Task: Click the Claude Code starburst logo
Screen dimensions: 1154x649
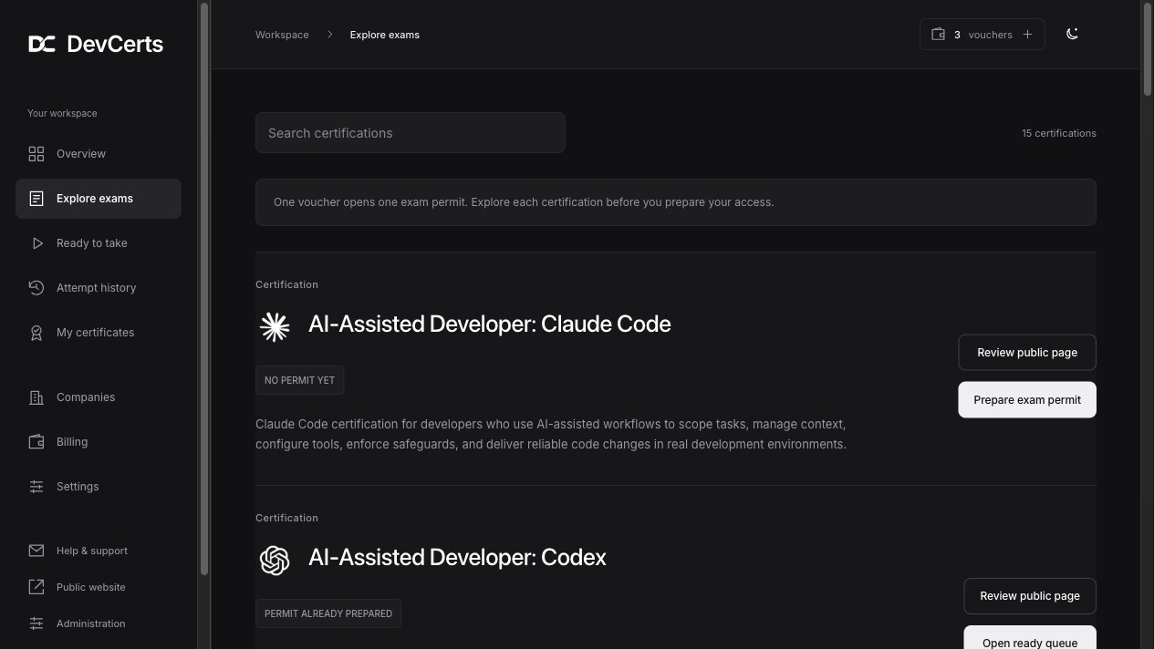Action: pyautogui.click(x=275, y=326)
